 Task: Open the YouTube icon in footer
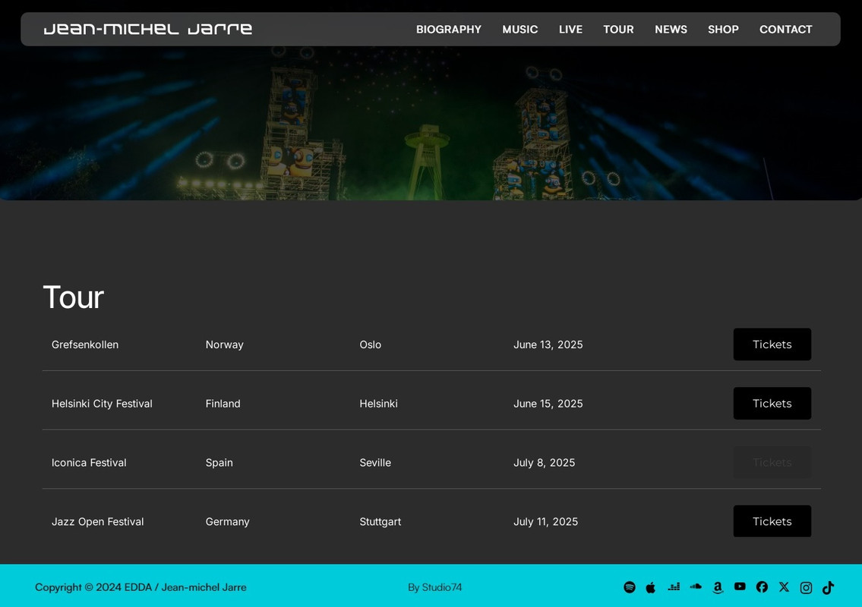[x=740, y=587]
